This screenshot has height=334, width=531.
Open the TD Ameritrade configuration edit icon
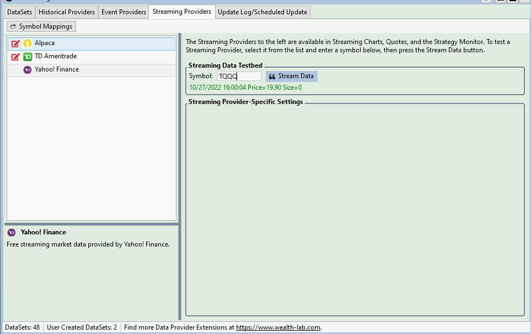(x=15, y=57)
